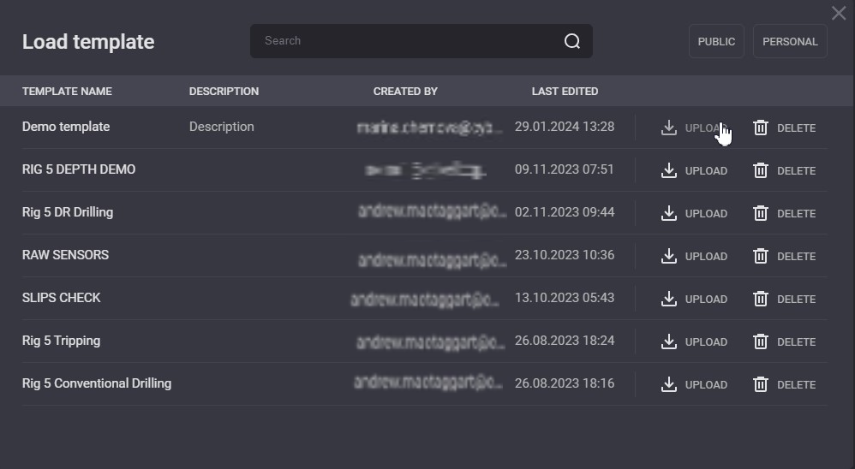The height and width of the screenshot is (469, 855).
Task: Switch to the PUBLIC templates filter
Action: pos(716,41)
